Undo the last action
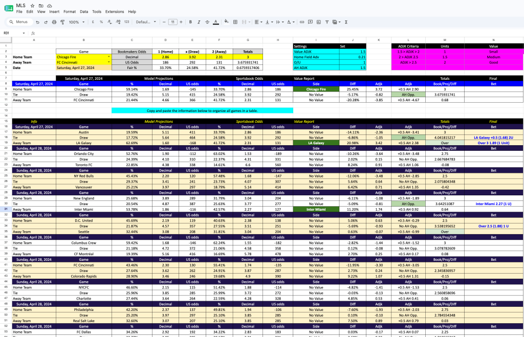The image size is (524, 337). pos(37,22)
